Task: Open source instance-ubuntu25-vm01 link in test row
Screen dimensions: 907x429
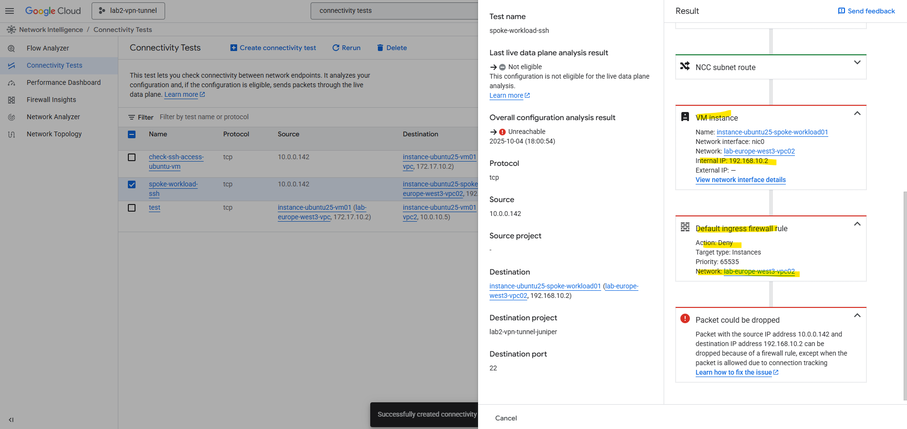Action: 314,207
